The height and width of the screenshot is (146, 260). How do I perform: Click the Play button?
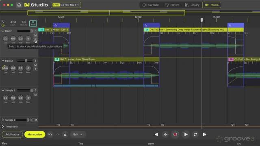tap(186, 134)
